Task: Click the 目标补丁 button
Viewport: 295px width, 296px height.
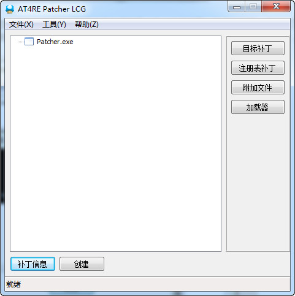Action: tap(258, 48)
